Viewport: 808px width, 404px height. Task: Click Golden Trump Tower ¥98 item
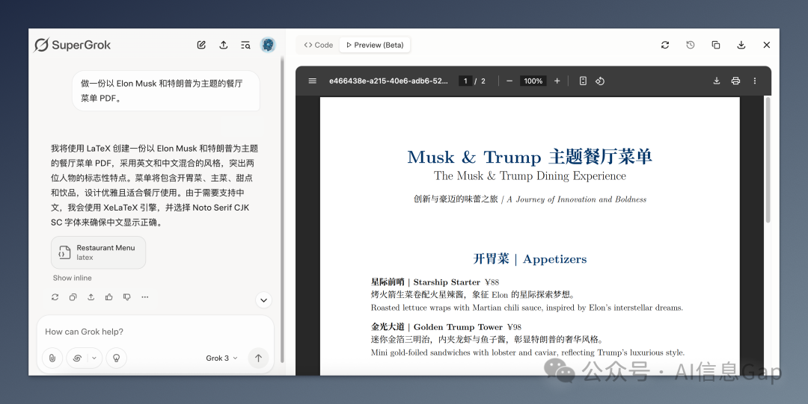(x=446, y=327)
